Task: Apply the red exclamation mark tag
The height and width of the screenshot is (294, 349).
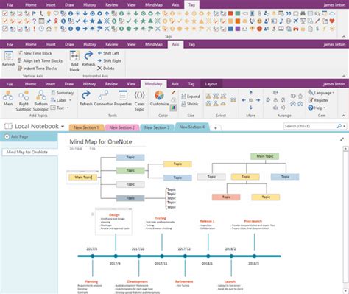Action: 34,29
